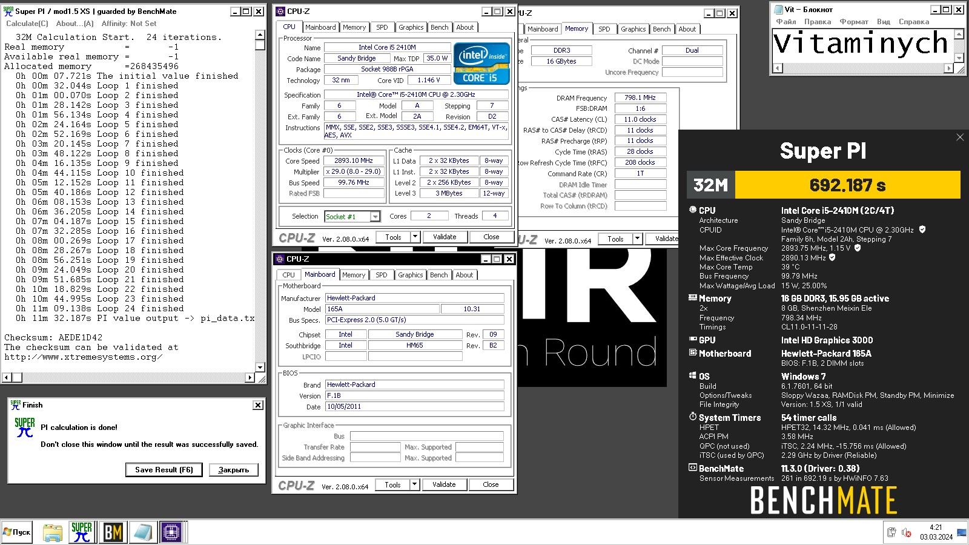Click the Max Core Frequency verified shield icon
Screen dimensions: 969x545
click(x=858, y=248)
